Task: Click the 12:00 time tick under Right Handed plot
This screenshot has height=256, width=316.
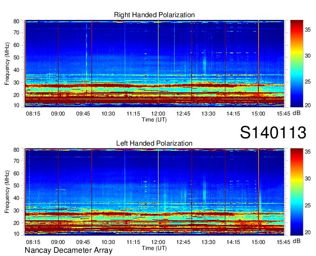Action: pos(158,114)
